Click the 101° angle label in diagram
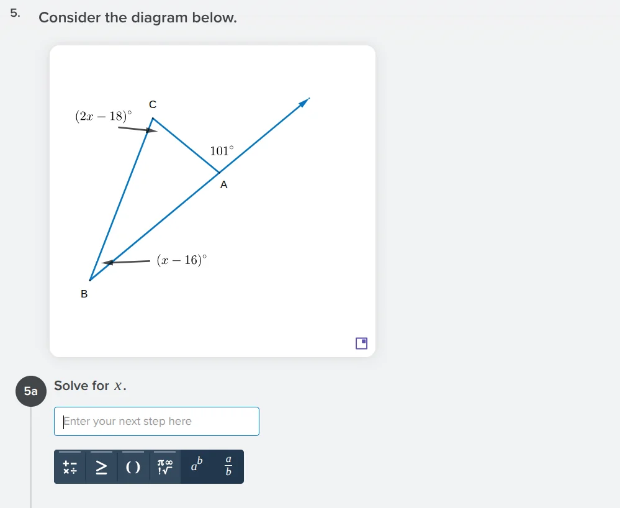 pyautogui.click(x=222, y=151)
